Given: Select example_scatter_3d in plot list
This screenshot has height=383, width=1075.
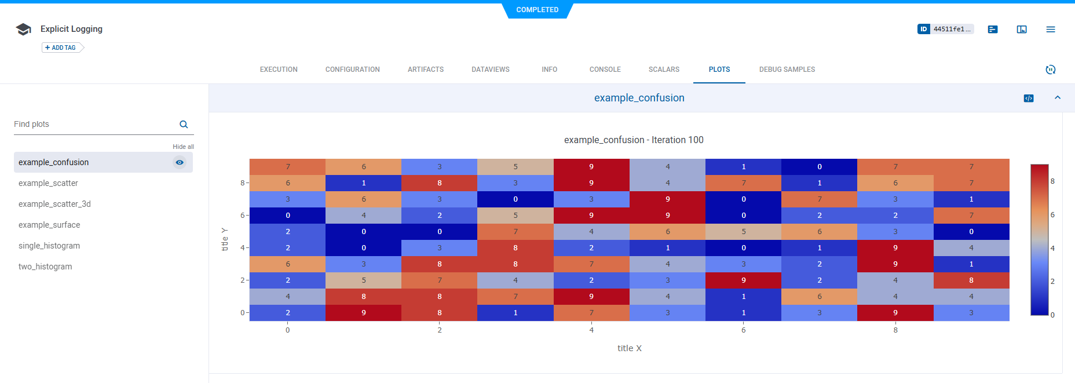Looking at the screenshot, I should (x=54, y=204).
